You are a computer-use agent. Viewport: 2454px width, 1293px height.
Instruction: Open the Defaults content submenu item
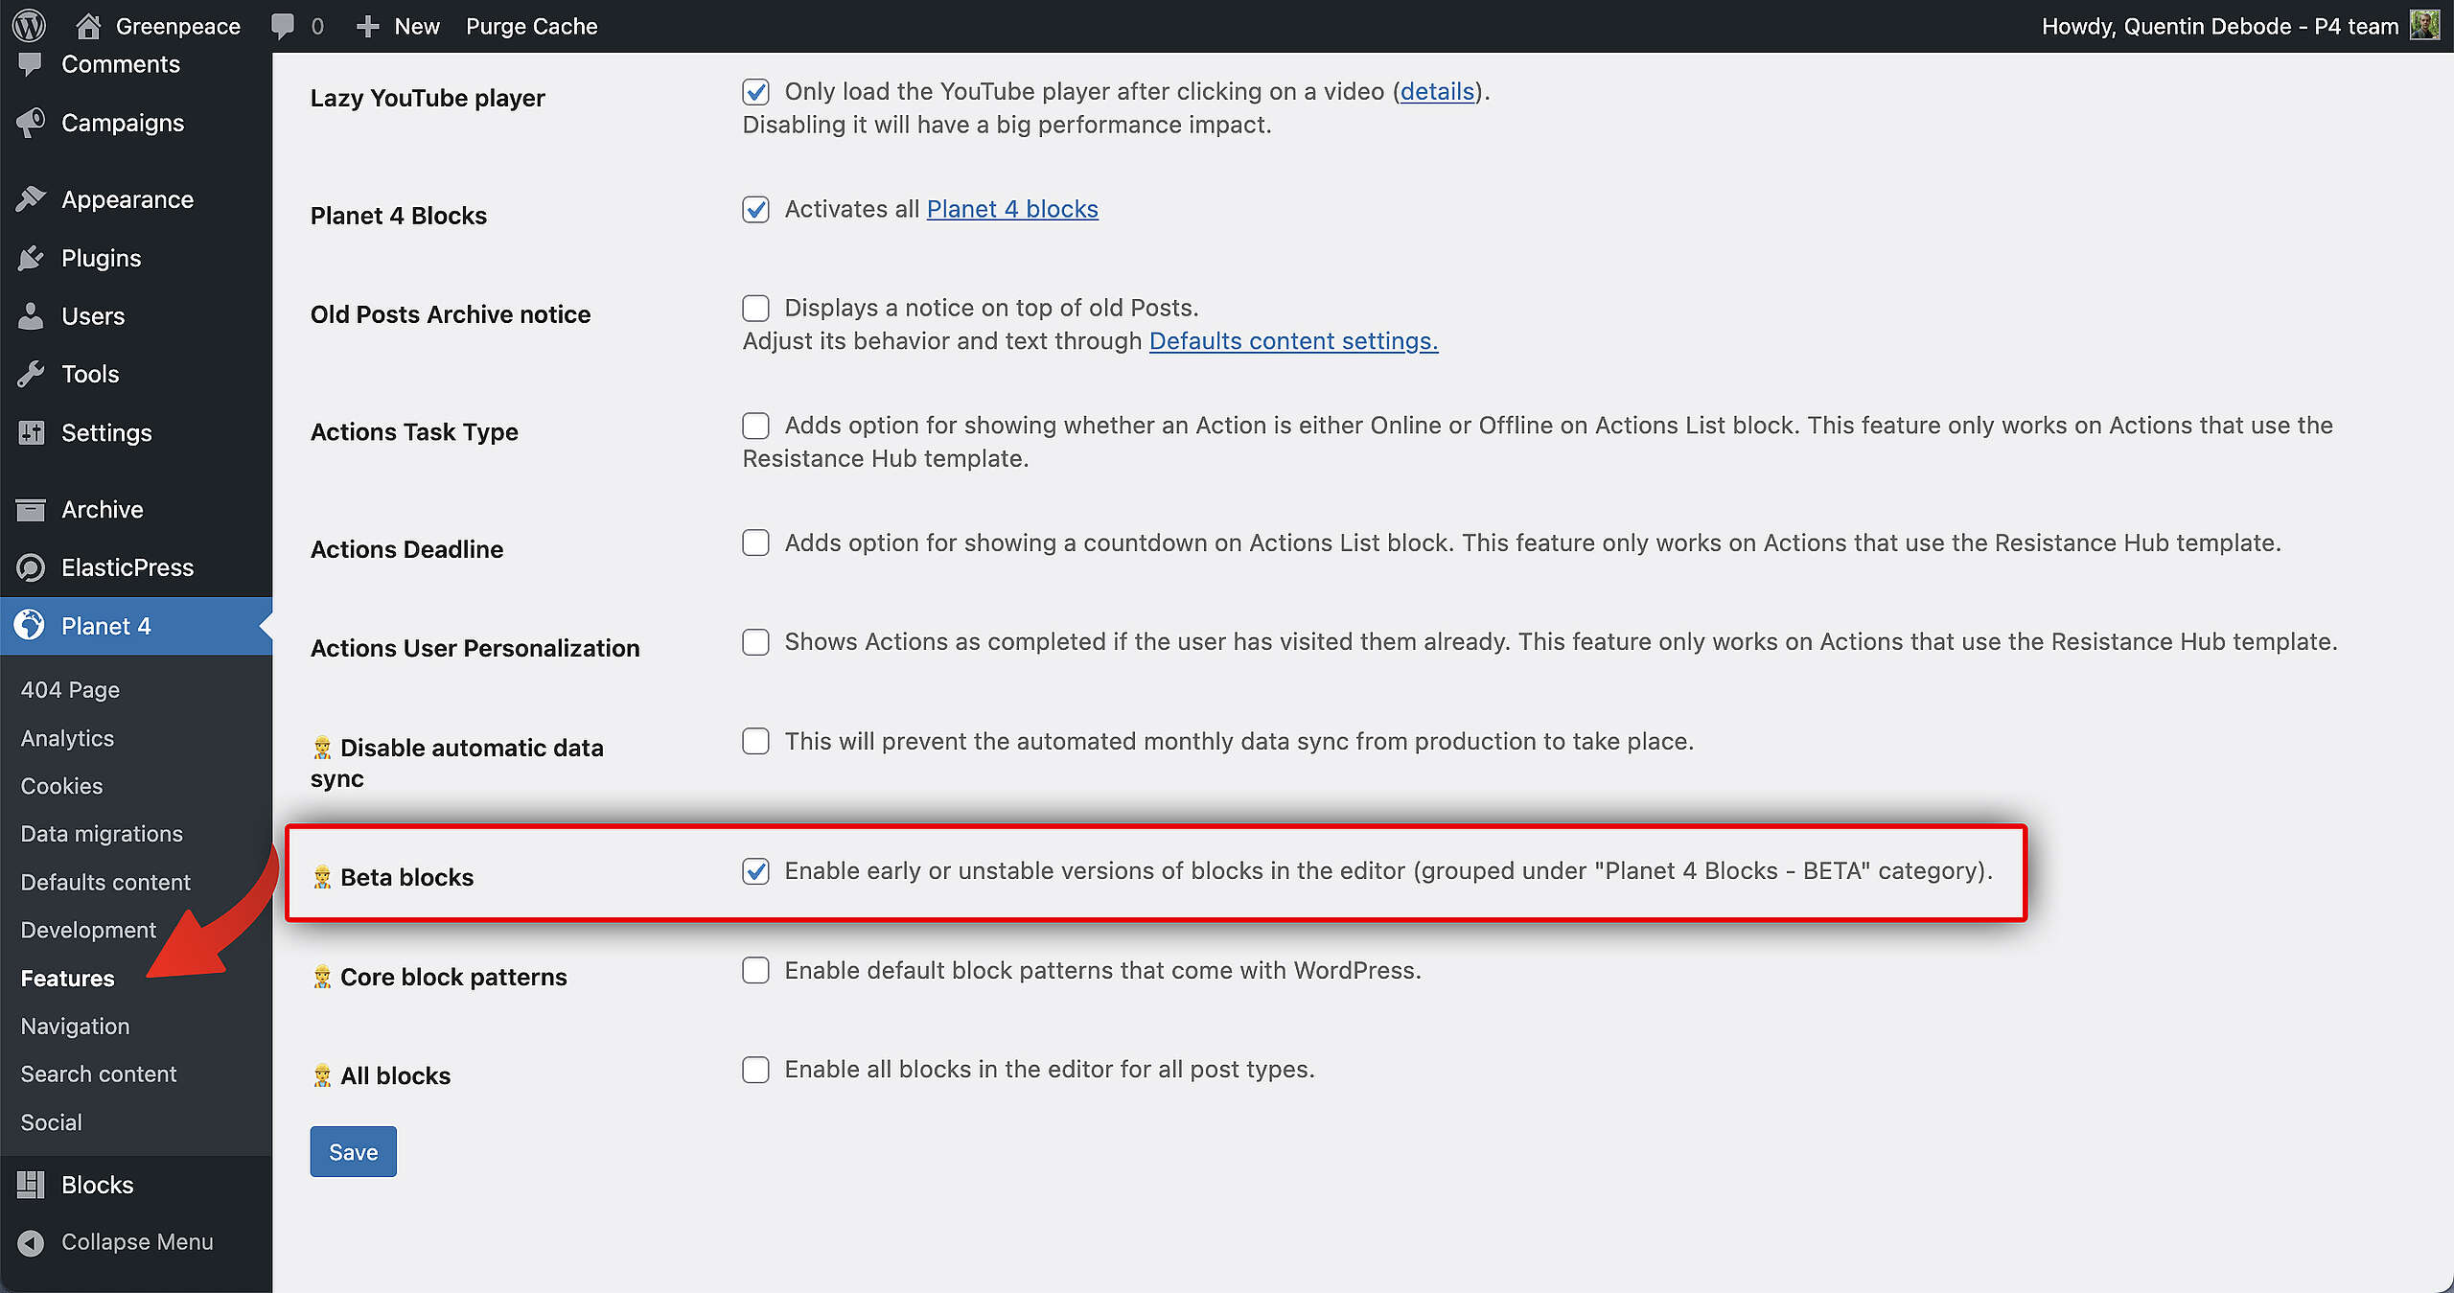coord(105,882)
